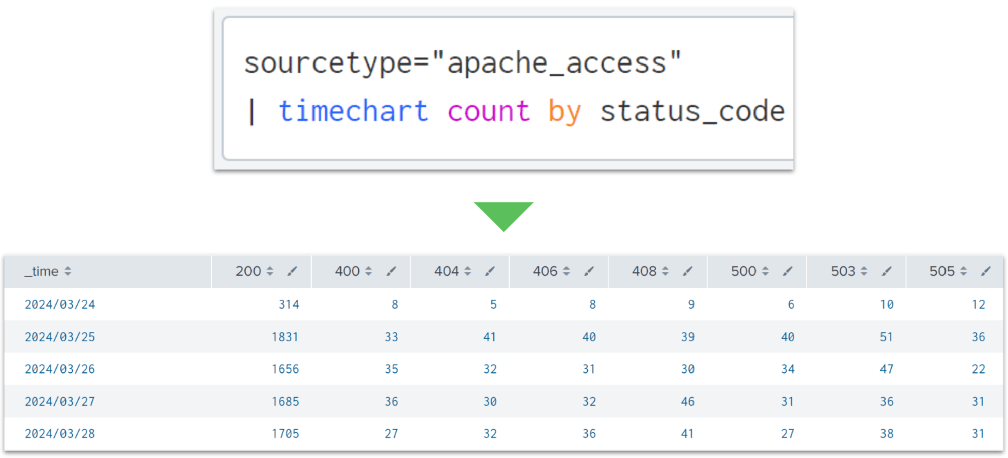Click value 35 in the 400 column
Viewport: 1008px width, 458px height.
click(391, 369)
